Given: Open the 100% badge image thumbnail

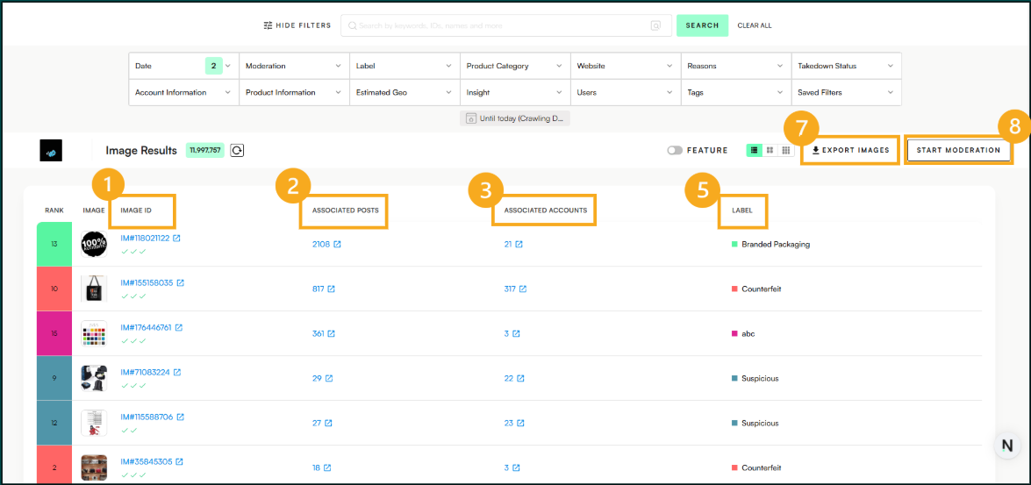Looking at the screenshot, I should tap(94, 244).
